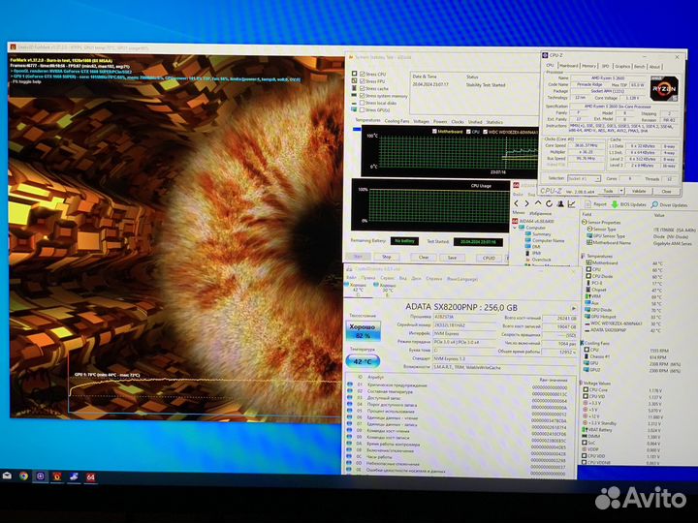Click AIDA64 back navigation arrow
The image size is (698, 523).
(x=517, y=203)
